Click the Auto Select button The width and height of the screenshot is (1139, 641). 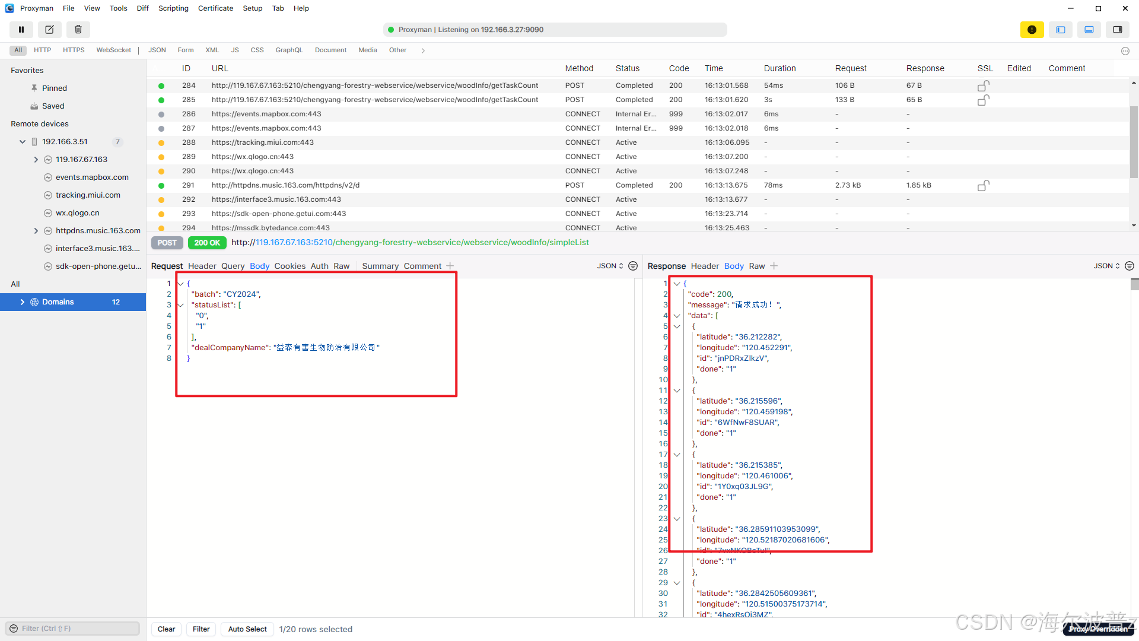point(247,629)
